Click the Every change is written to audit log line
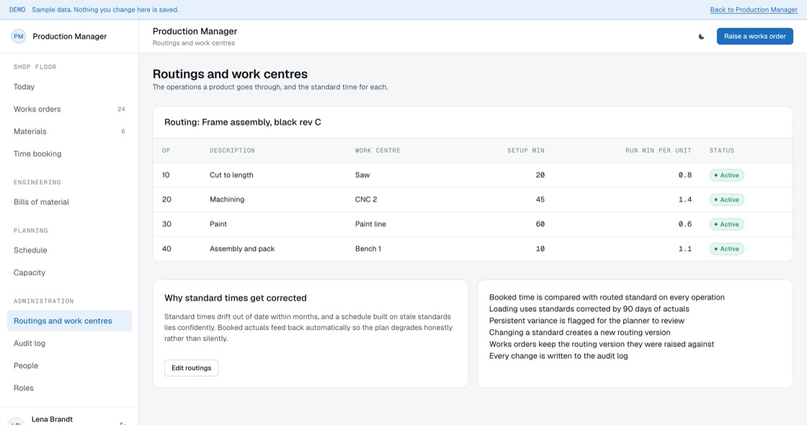The height and width of the screenshot is (425, 807). (x=558, y=356)
